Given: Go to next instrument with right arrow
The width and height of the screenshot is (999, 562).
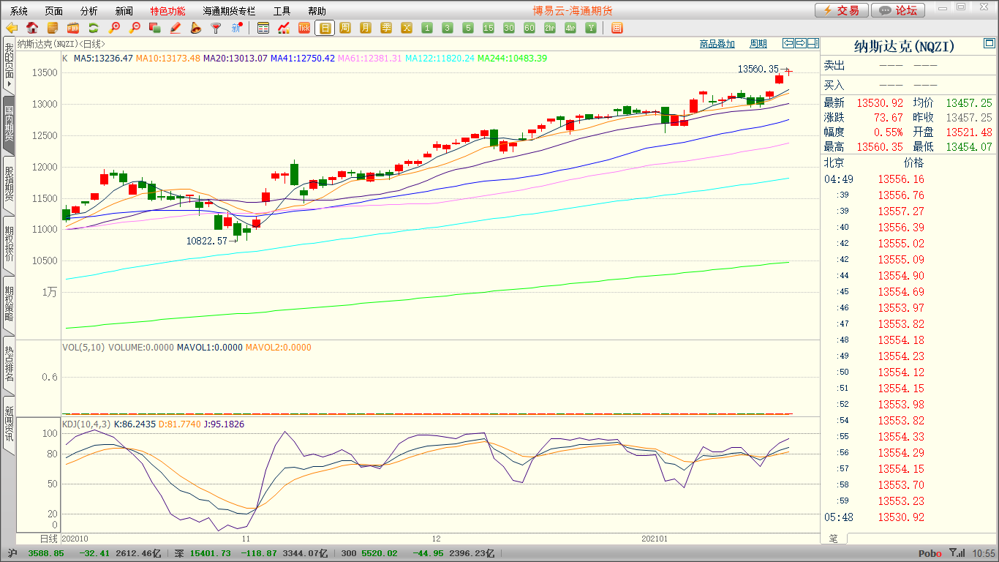Looking at the screenshot, I should click(800, 43).
